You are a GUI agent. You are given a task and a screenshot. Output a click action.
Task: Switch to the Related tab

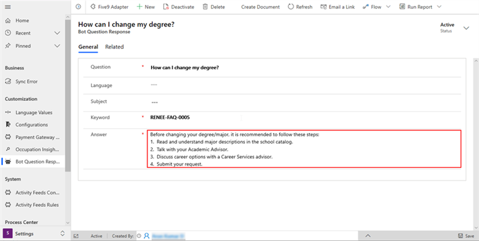[114, 47]
